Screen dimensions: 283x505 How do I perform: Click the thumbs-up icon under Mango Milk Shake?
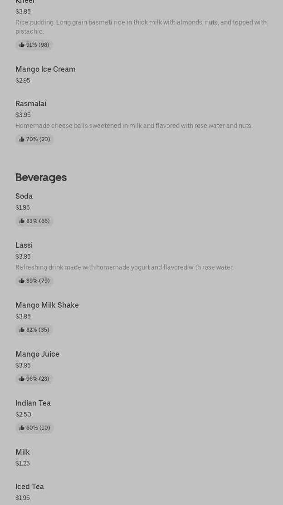[22, 330]
